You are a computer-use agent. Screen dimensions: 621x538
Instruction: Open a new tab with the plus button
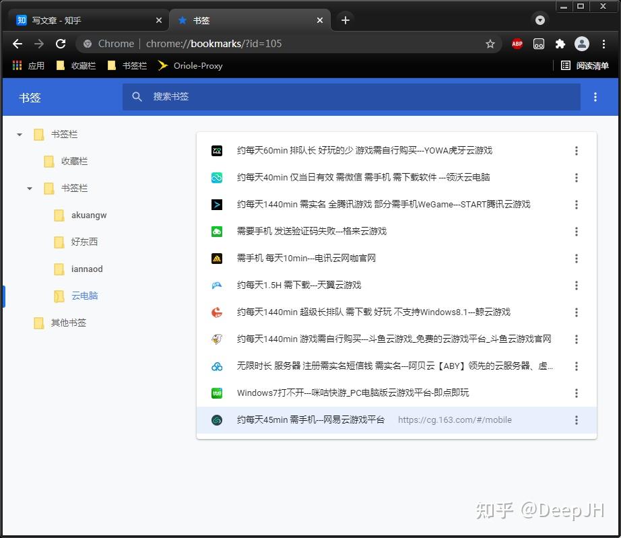(x=346, y=20)
